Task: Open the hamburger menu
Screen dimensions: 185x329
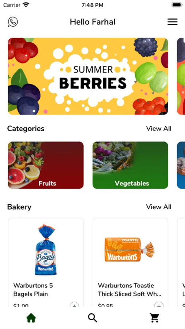Action: 173,22
